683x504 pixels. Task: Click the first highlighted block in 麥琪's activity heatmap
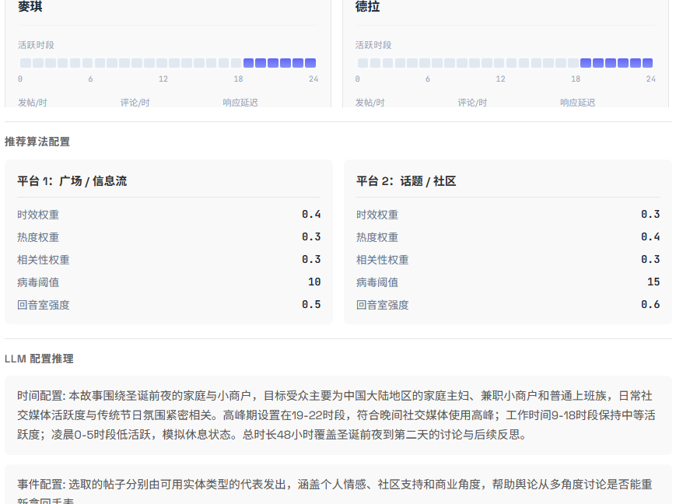coord(249,62)
